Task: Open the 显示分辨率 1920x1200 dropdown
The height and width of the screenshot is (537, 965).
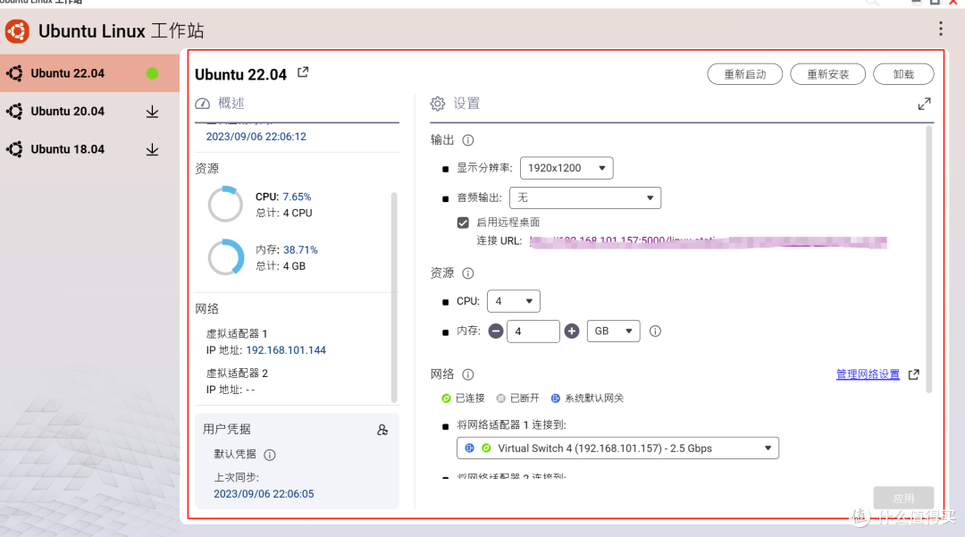Action: pos(566,168)
